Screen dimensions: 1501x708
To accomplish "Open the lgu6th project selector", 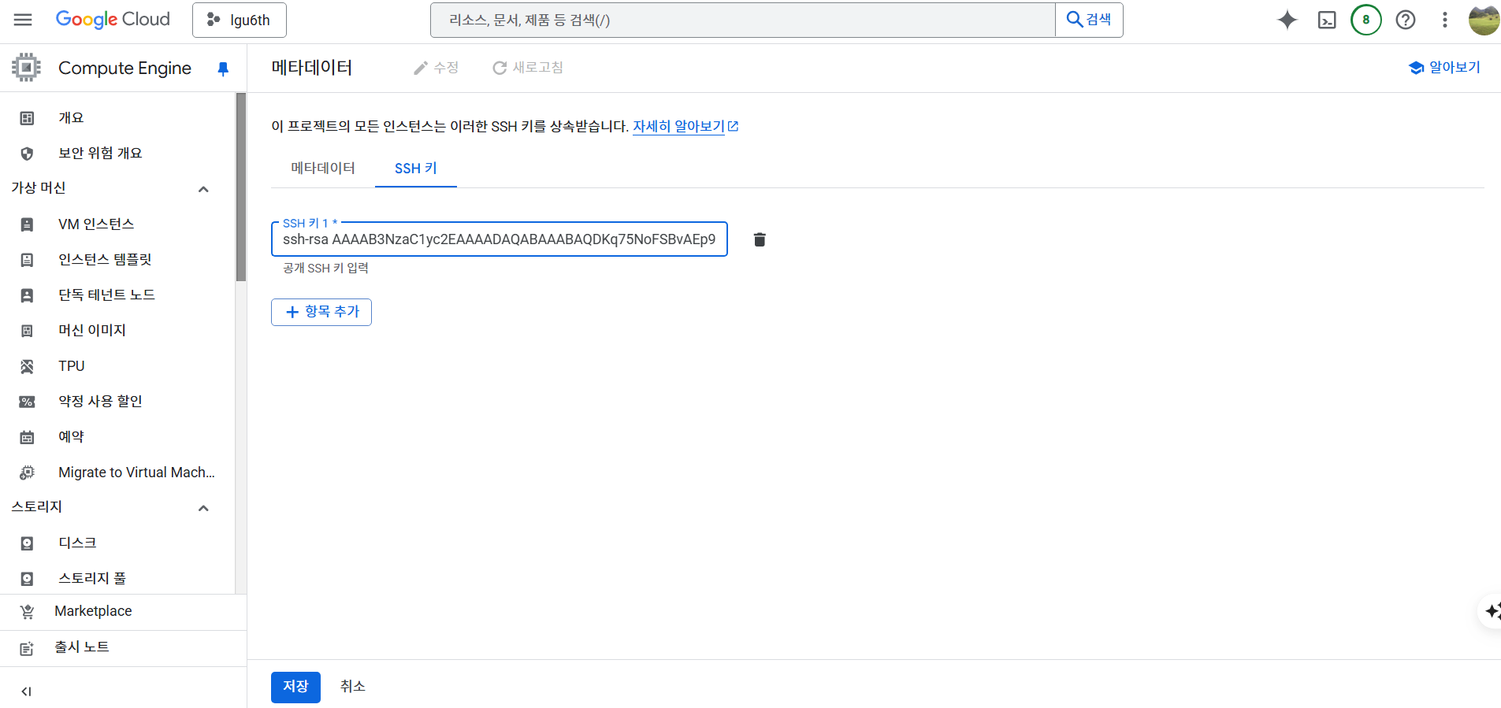I will [239, 20].
